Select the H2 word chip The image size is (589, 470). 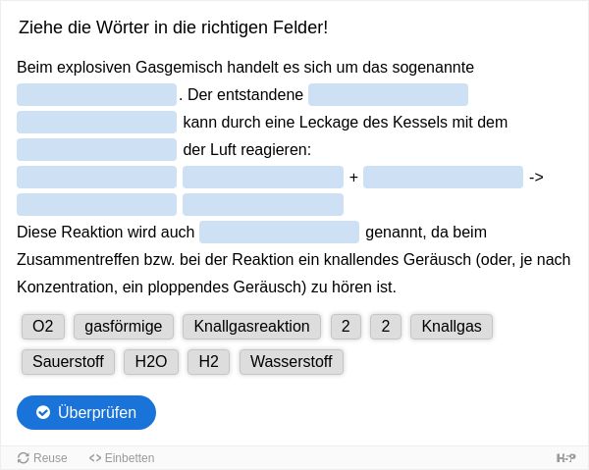point(208,361)
